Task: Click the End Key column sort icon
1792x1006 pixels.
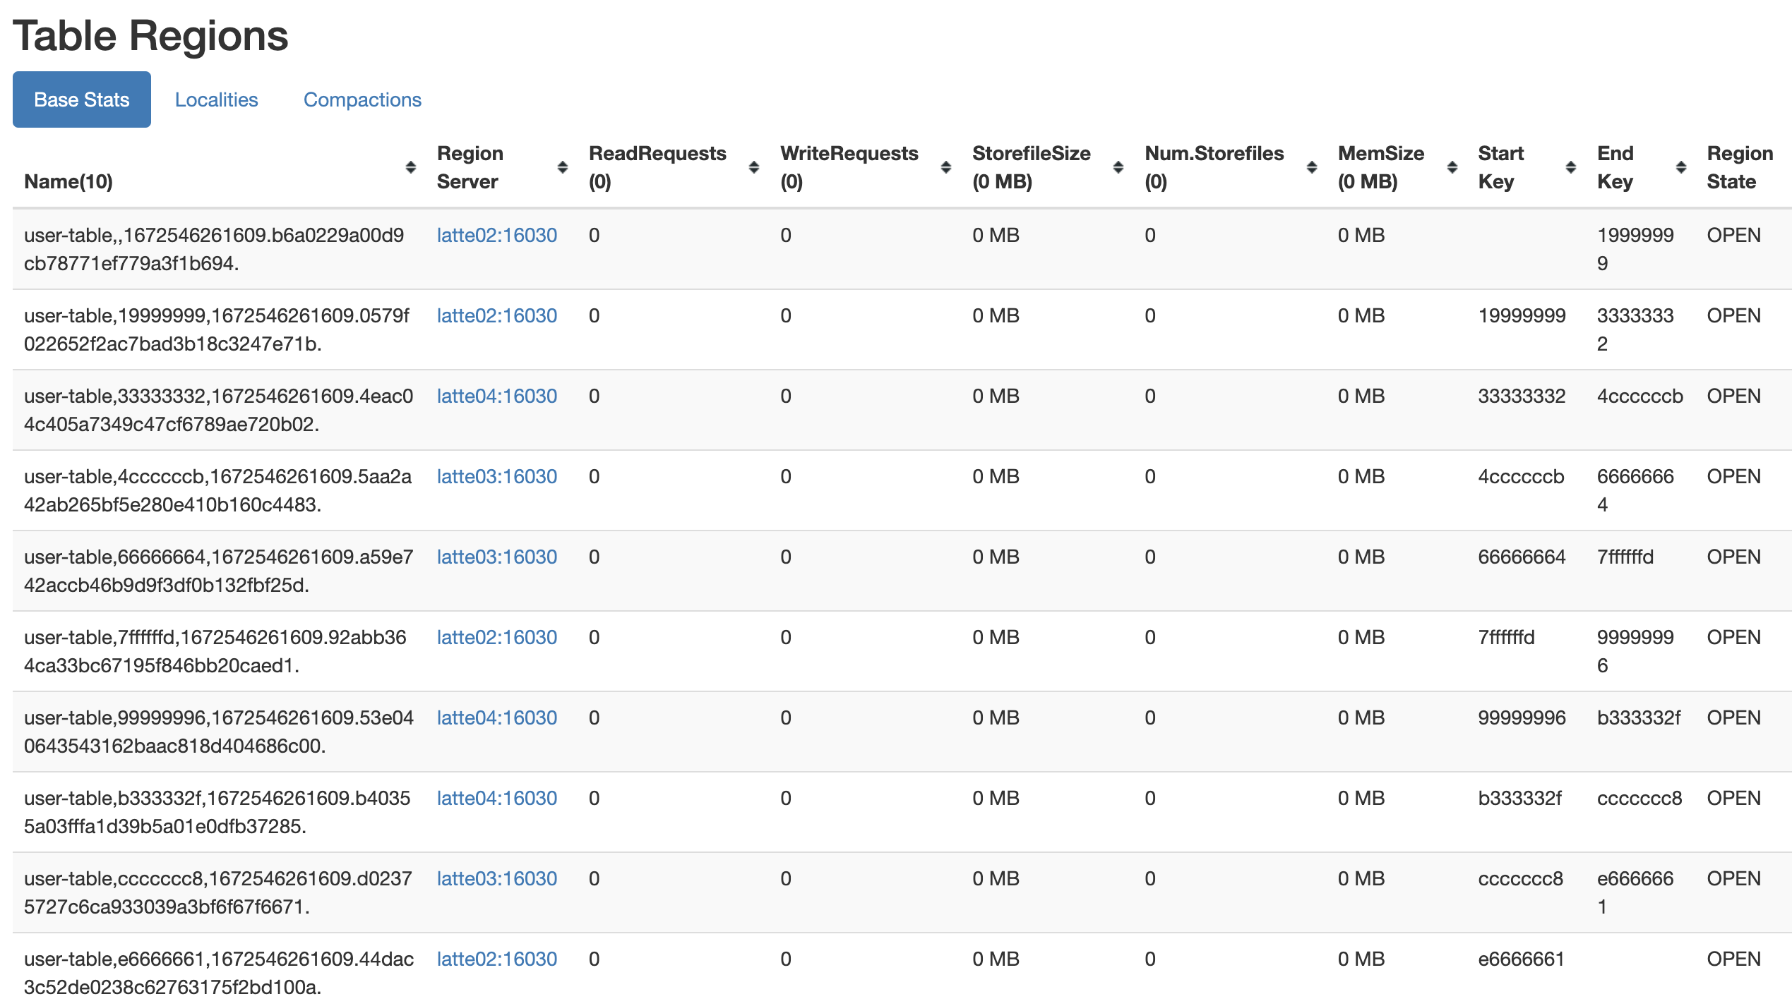Action: pyautogui.click(x=1681, y=167)
